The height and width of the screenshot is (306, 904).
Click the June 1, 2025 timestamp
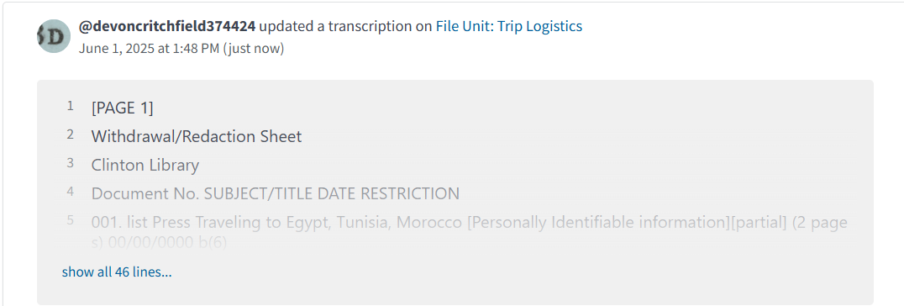[x=150, y=49]
